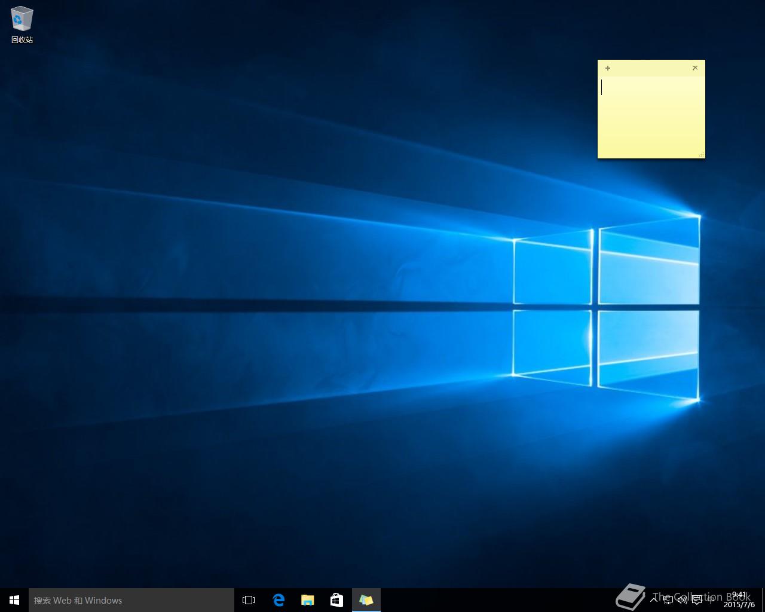Click the 搜索 Web 和 Windows search box
The image size is (765, 612).
point(131,600)
